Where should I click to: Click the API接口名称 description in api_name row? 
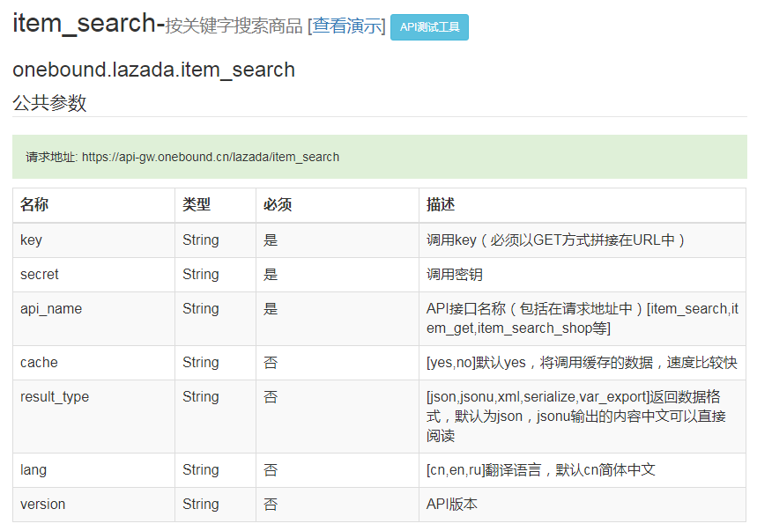pyautogui.click(x=583, y=319)
